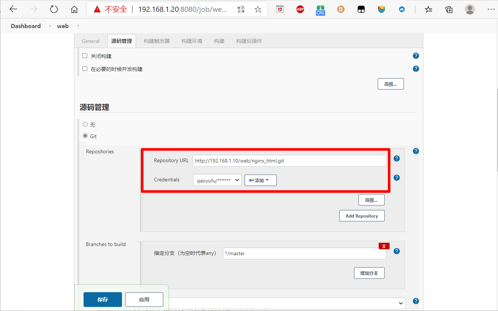This screenshot has height=311, width=498.
Task: Open the browser profile avatar
Action: pyautogui.click(x=470, y=9)
